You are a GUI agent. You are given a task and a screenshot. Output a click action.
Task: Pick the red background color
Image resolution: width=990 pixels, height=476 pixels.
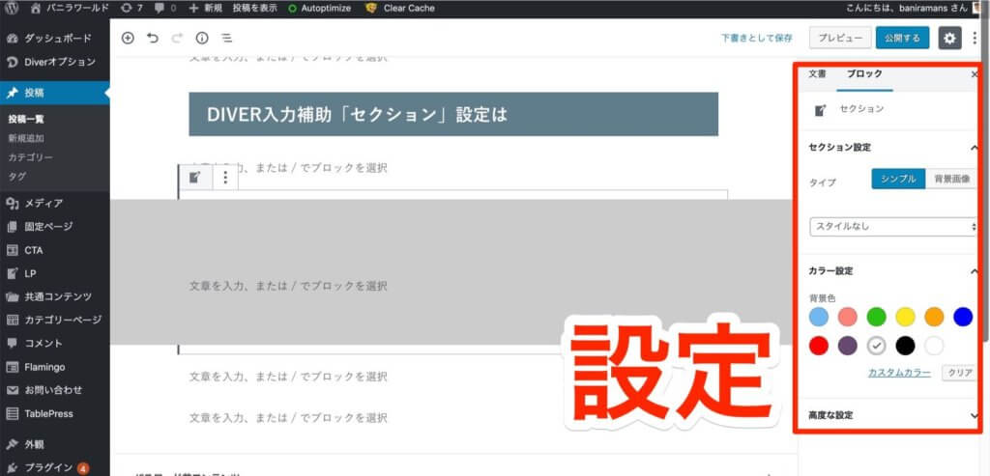818,346
